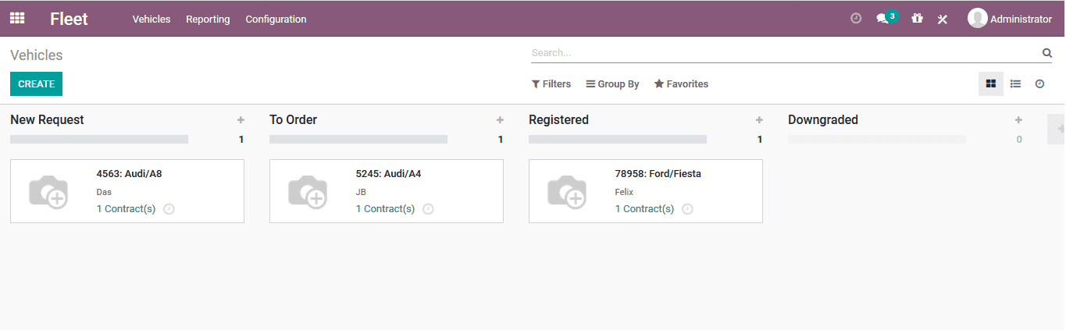Open the Group By dropdown
The width and height of the screenshot is (1066, 330).
[613, 84]
